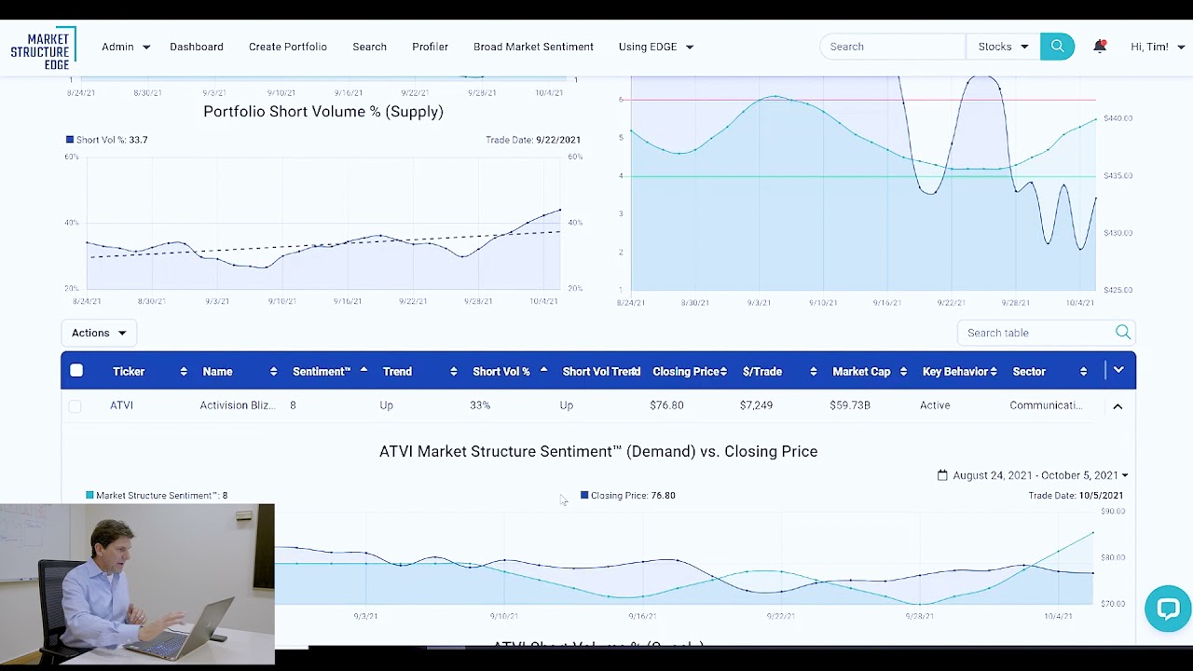Click the $76.80 closing price cell
This screenshot has height=671, width=1193.
666,405
